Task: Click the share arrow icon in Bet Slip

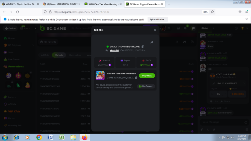Action: 152,42
